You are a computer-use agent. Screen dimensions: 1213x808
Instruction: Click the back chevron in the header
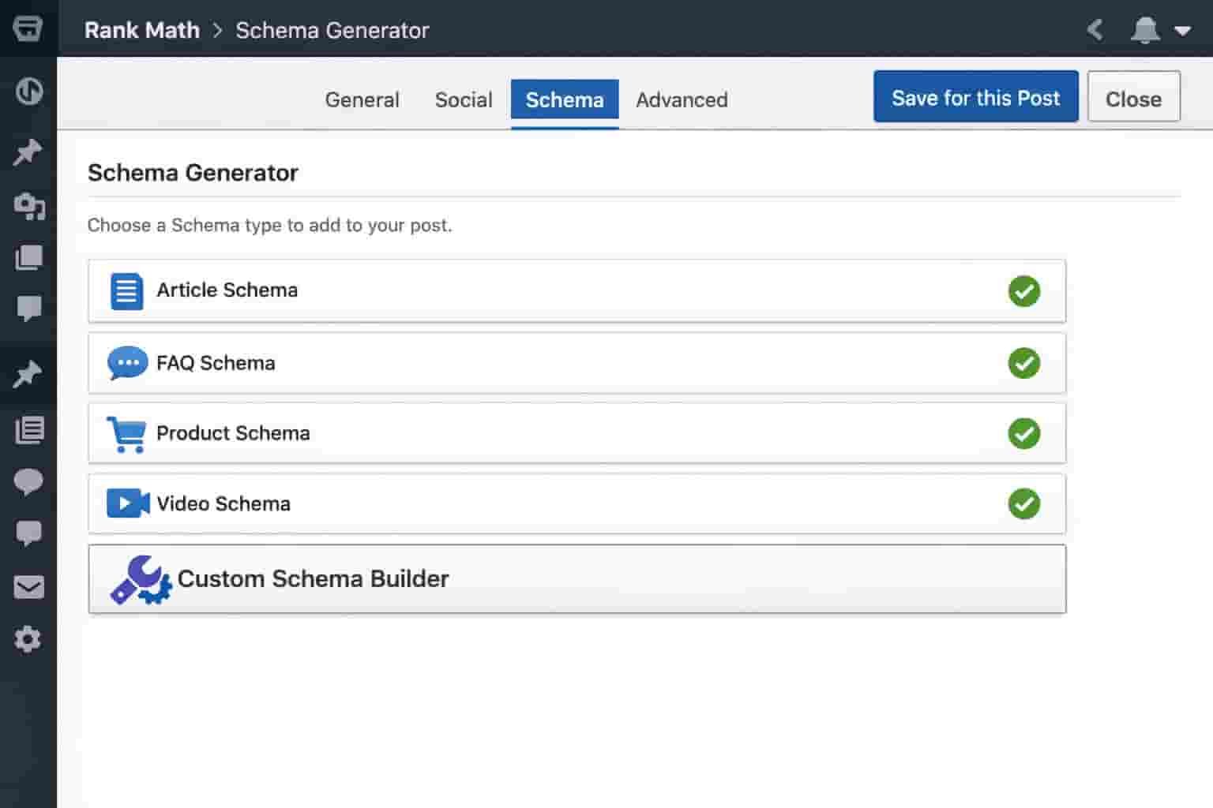tap(1095, 30)
